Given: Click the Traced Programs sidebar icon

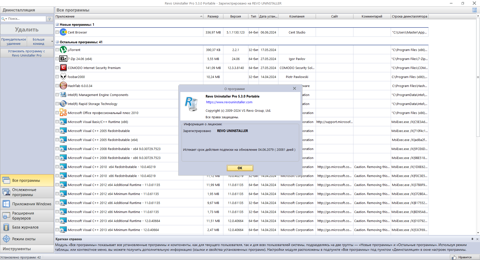Looking at the screenshot, I should click(x=6, y=192).
